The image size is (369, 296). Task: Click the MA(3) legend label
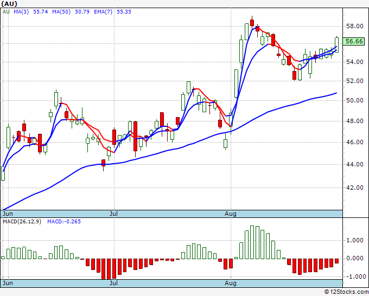point(21,12)
